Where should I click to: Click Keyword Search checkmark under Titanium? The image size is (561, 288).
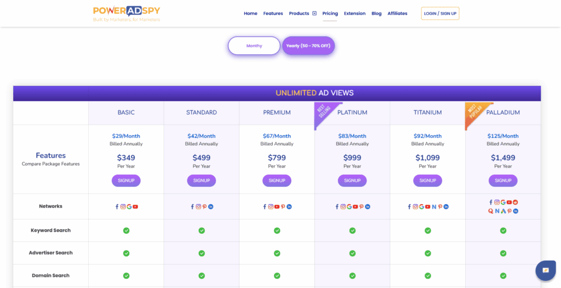pyautogui.click(x=427, y=231)
